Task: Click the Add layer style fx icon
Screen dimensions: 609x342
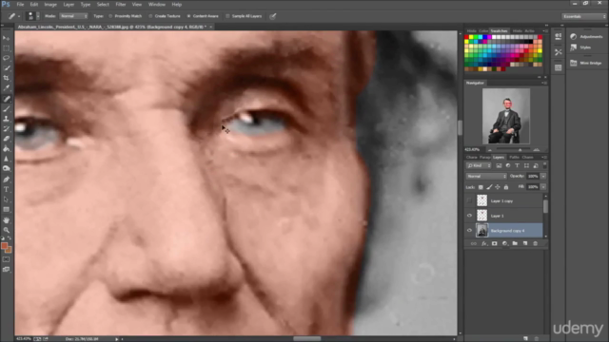Action: tap(484, 243)
